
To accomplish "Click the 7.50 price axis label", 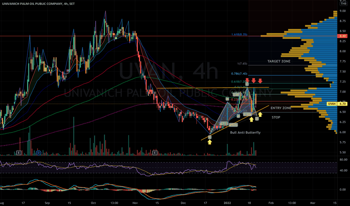I will (x=342, y=72).
